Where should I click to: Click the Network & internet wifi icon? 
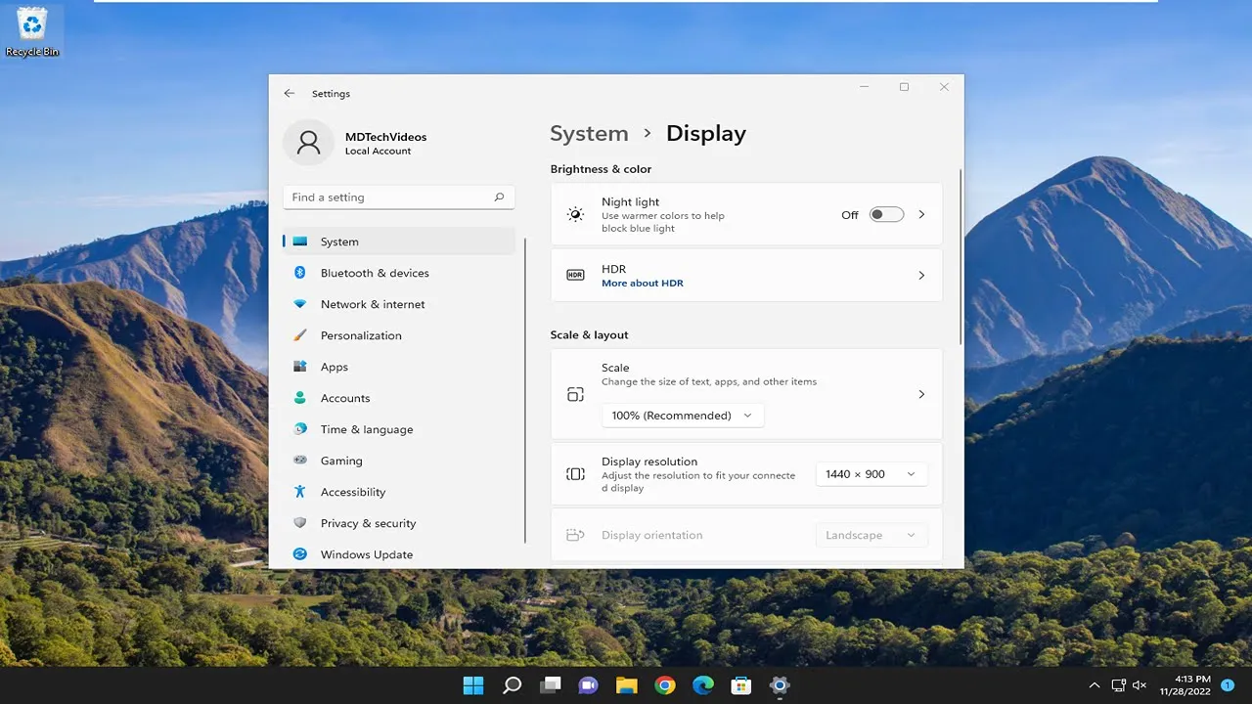pos(300,304)
